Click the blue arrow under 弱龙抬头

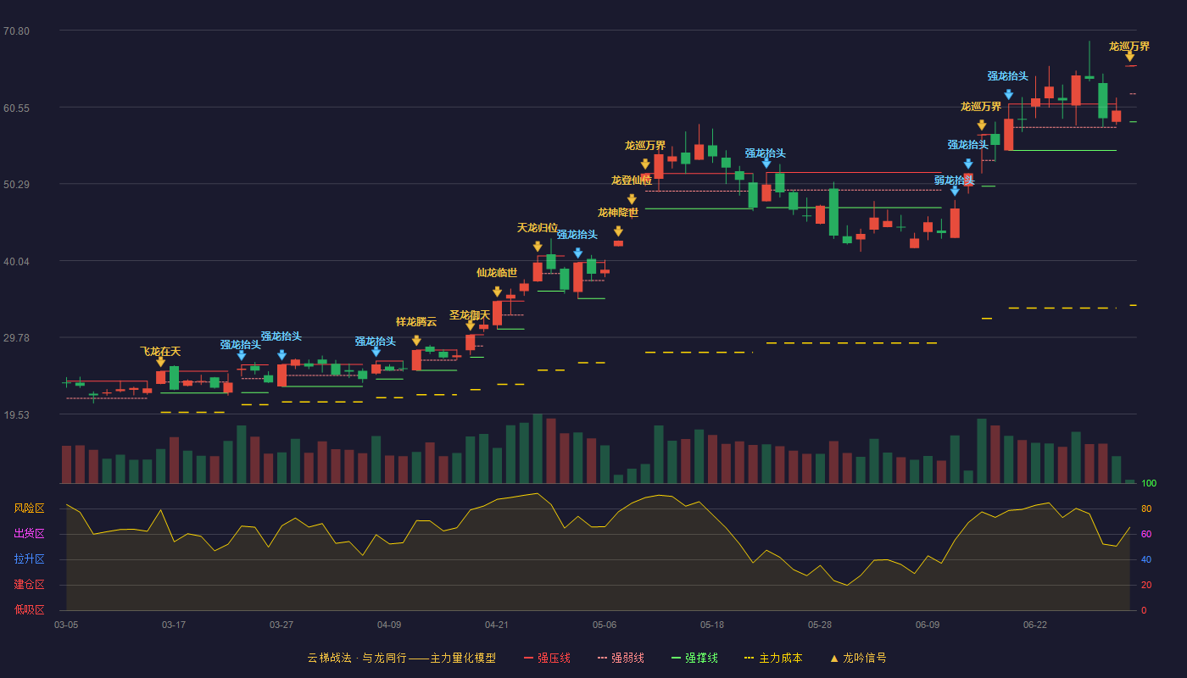click(x=955, y=192)
